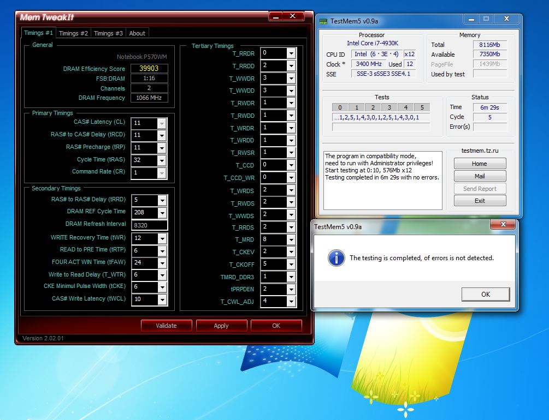Open the T_RRDS dropdown

pos(291,227)
